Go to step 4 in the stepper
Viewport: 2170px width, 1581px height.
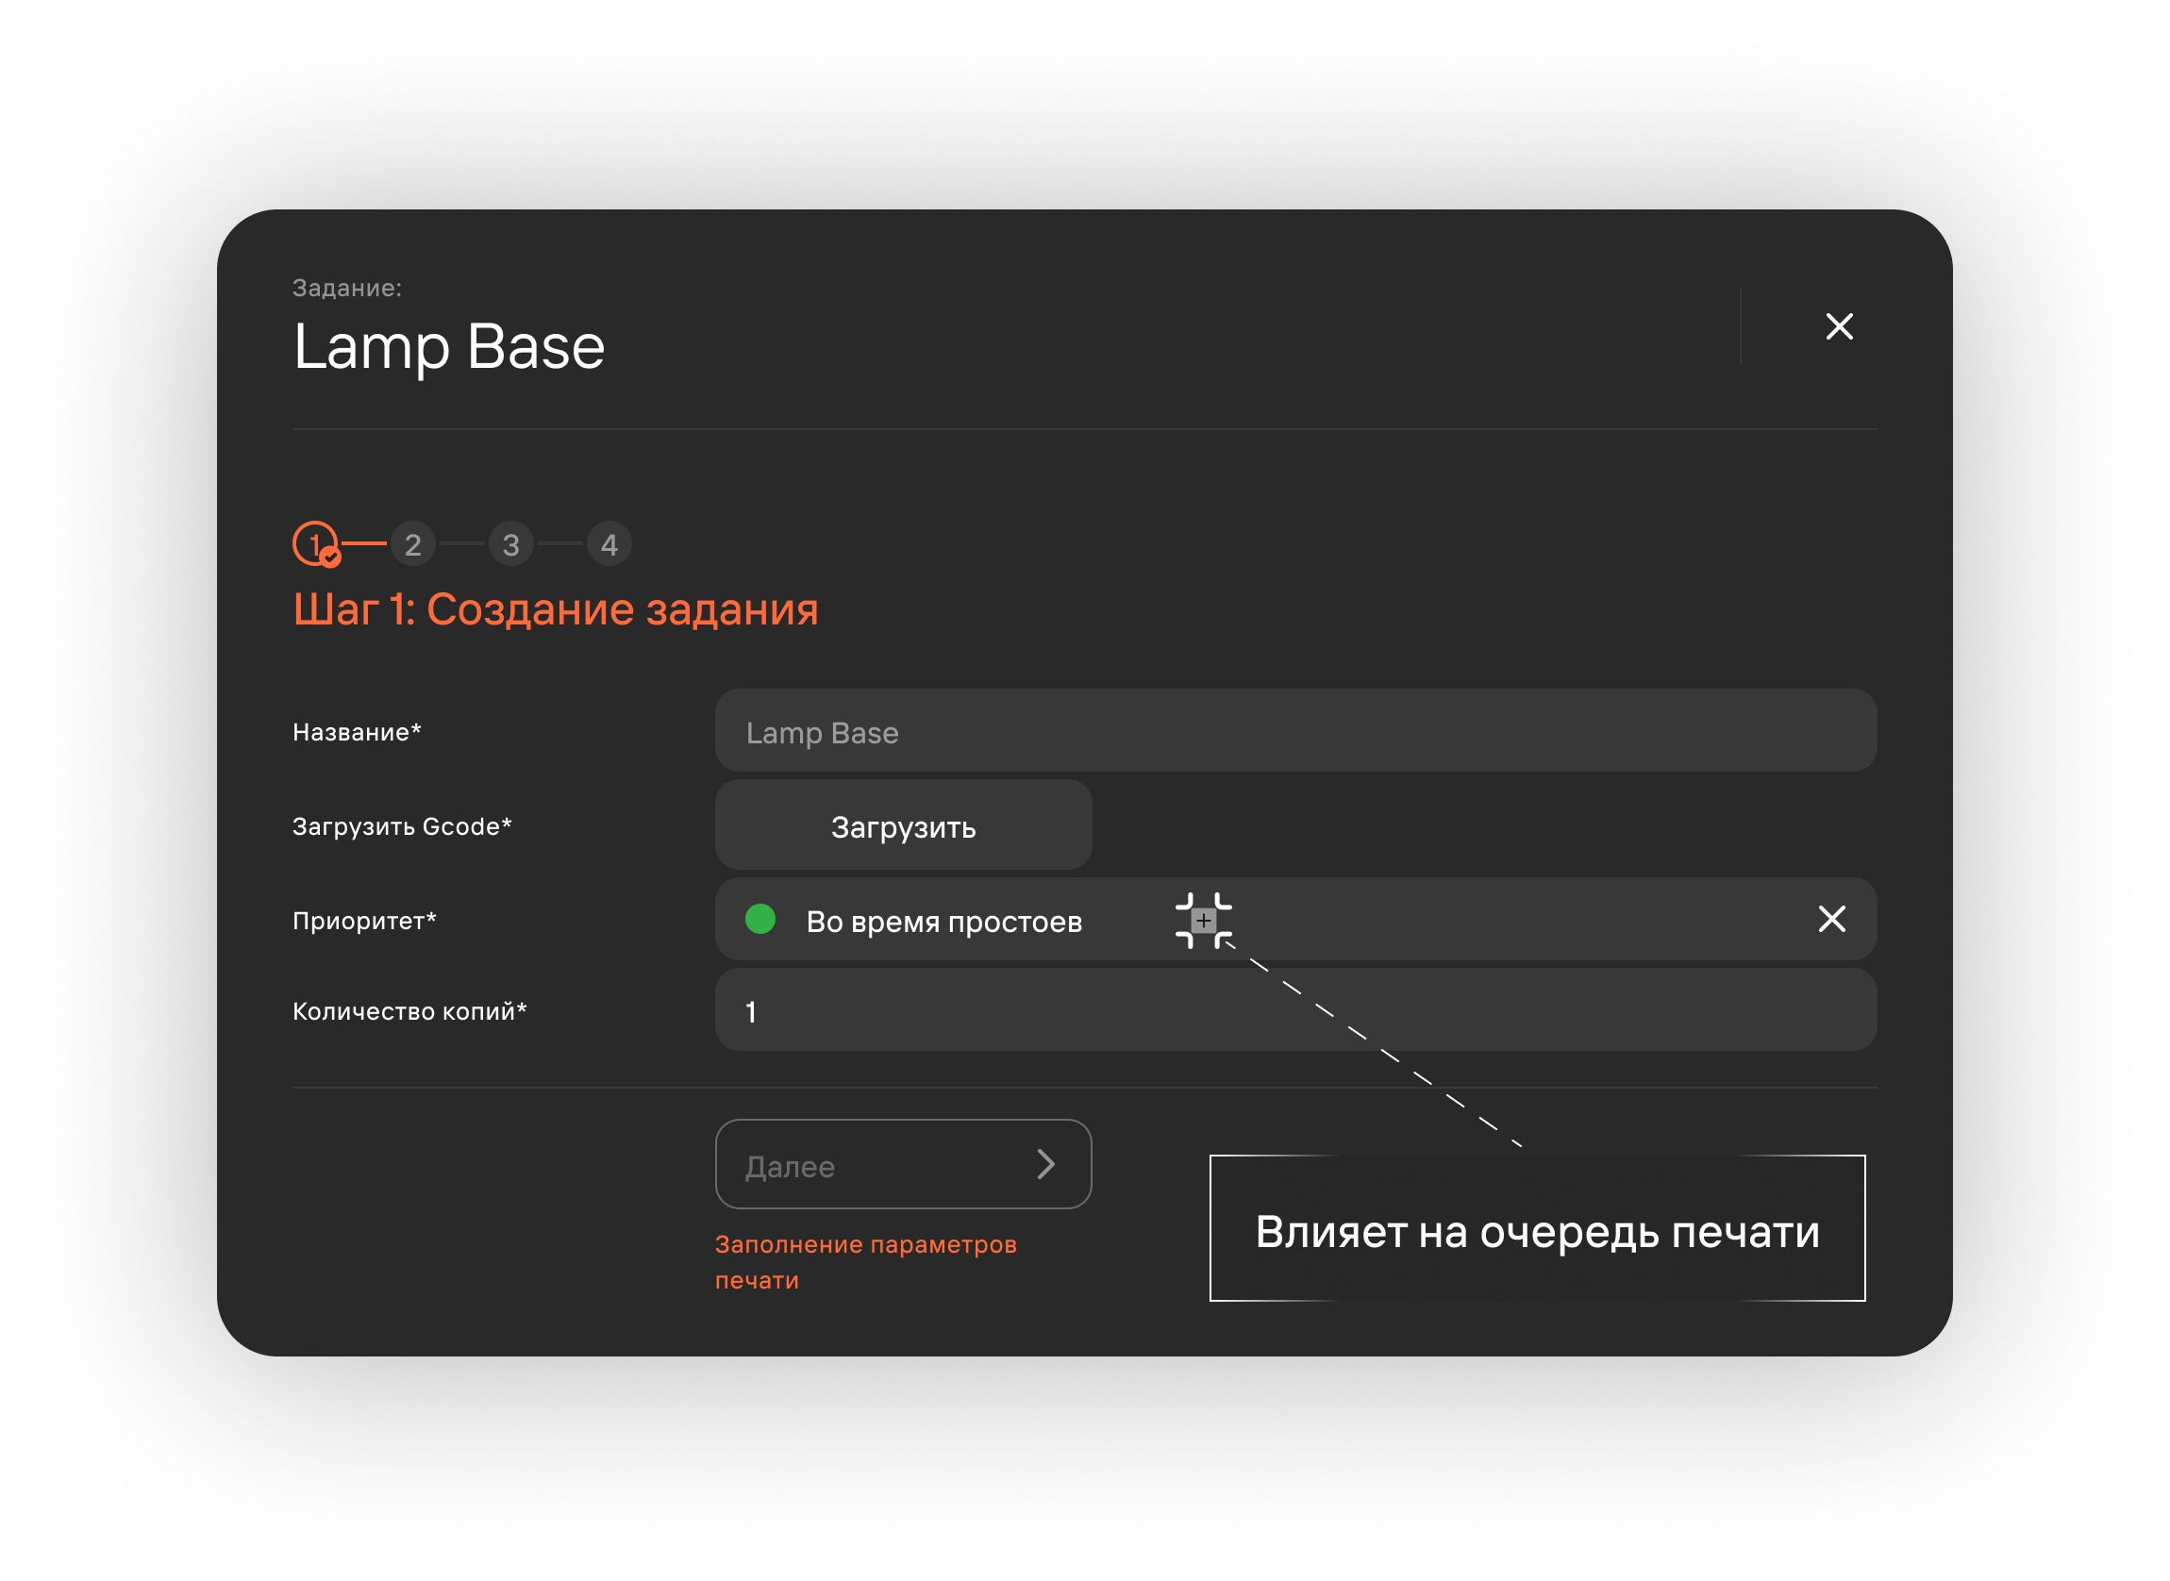(609, 544)
